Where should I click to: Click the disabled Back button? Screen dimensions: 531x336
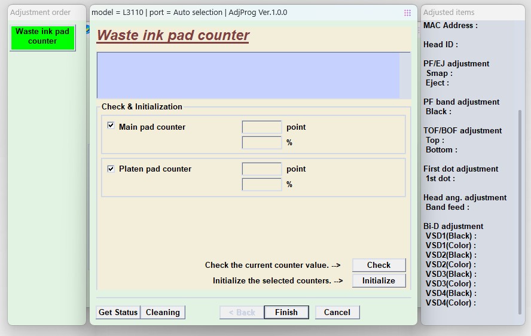[x=242, y=312]
